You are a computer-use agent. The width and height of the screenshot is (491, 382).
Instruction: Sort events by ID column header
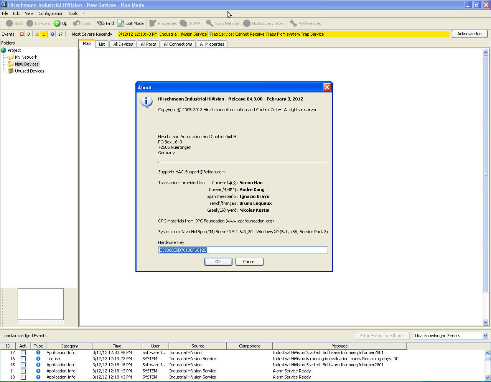tap(8, 346)
